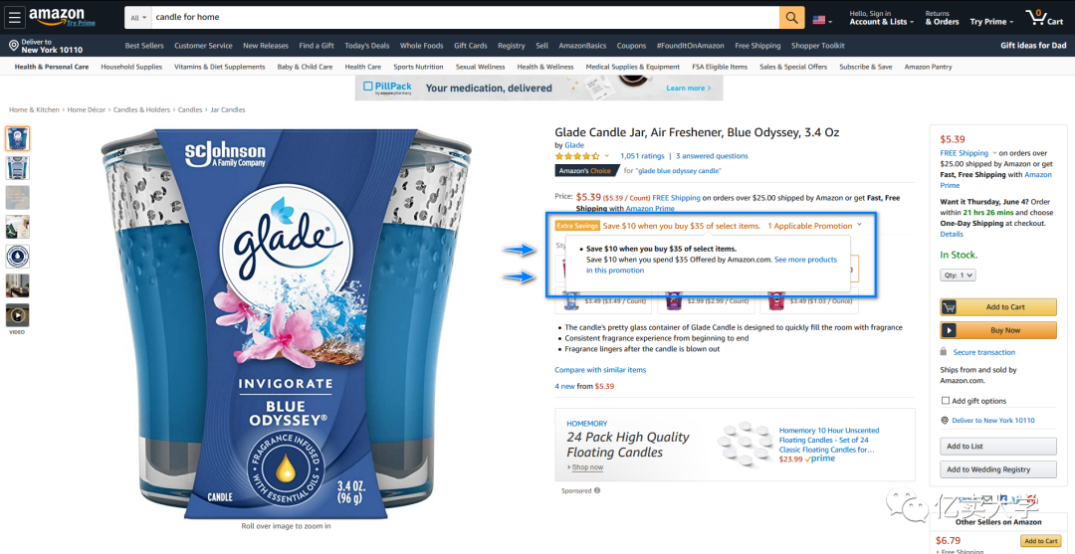Expand the All search category dropdown
This screenshot has width=1075, height=554.
138,18
